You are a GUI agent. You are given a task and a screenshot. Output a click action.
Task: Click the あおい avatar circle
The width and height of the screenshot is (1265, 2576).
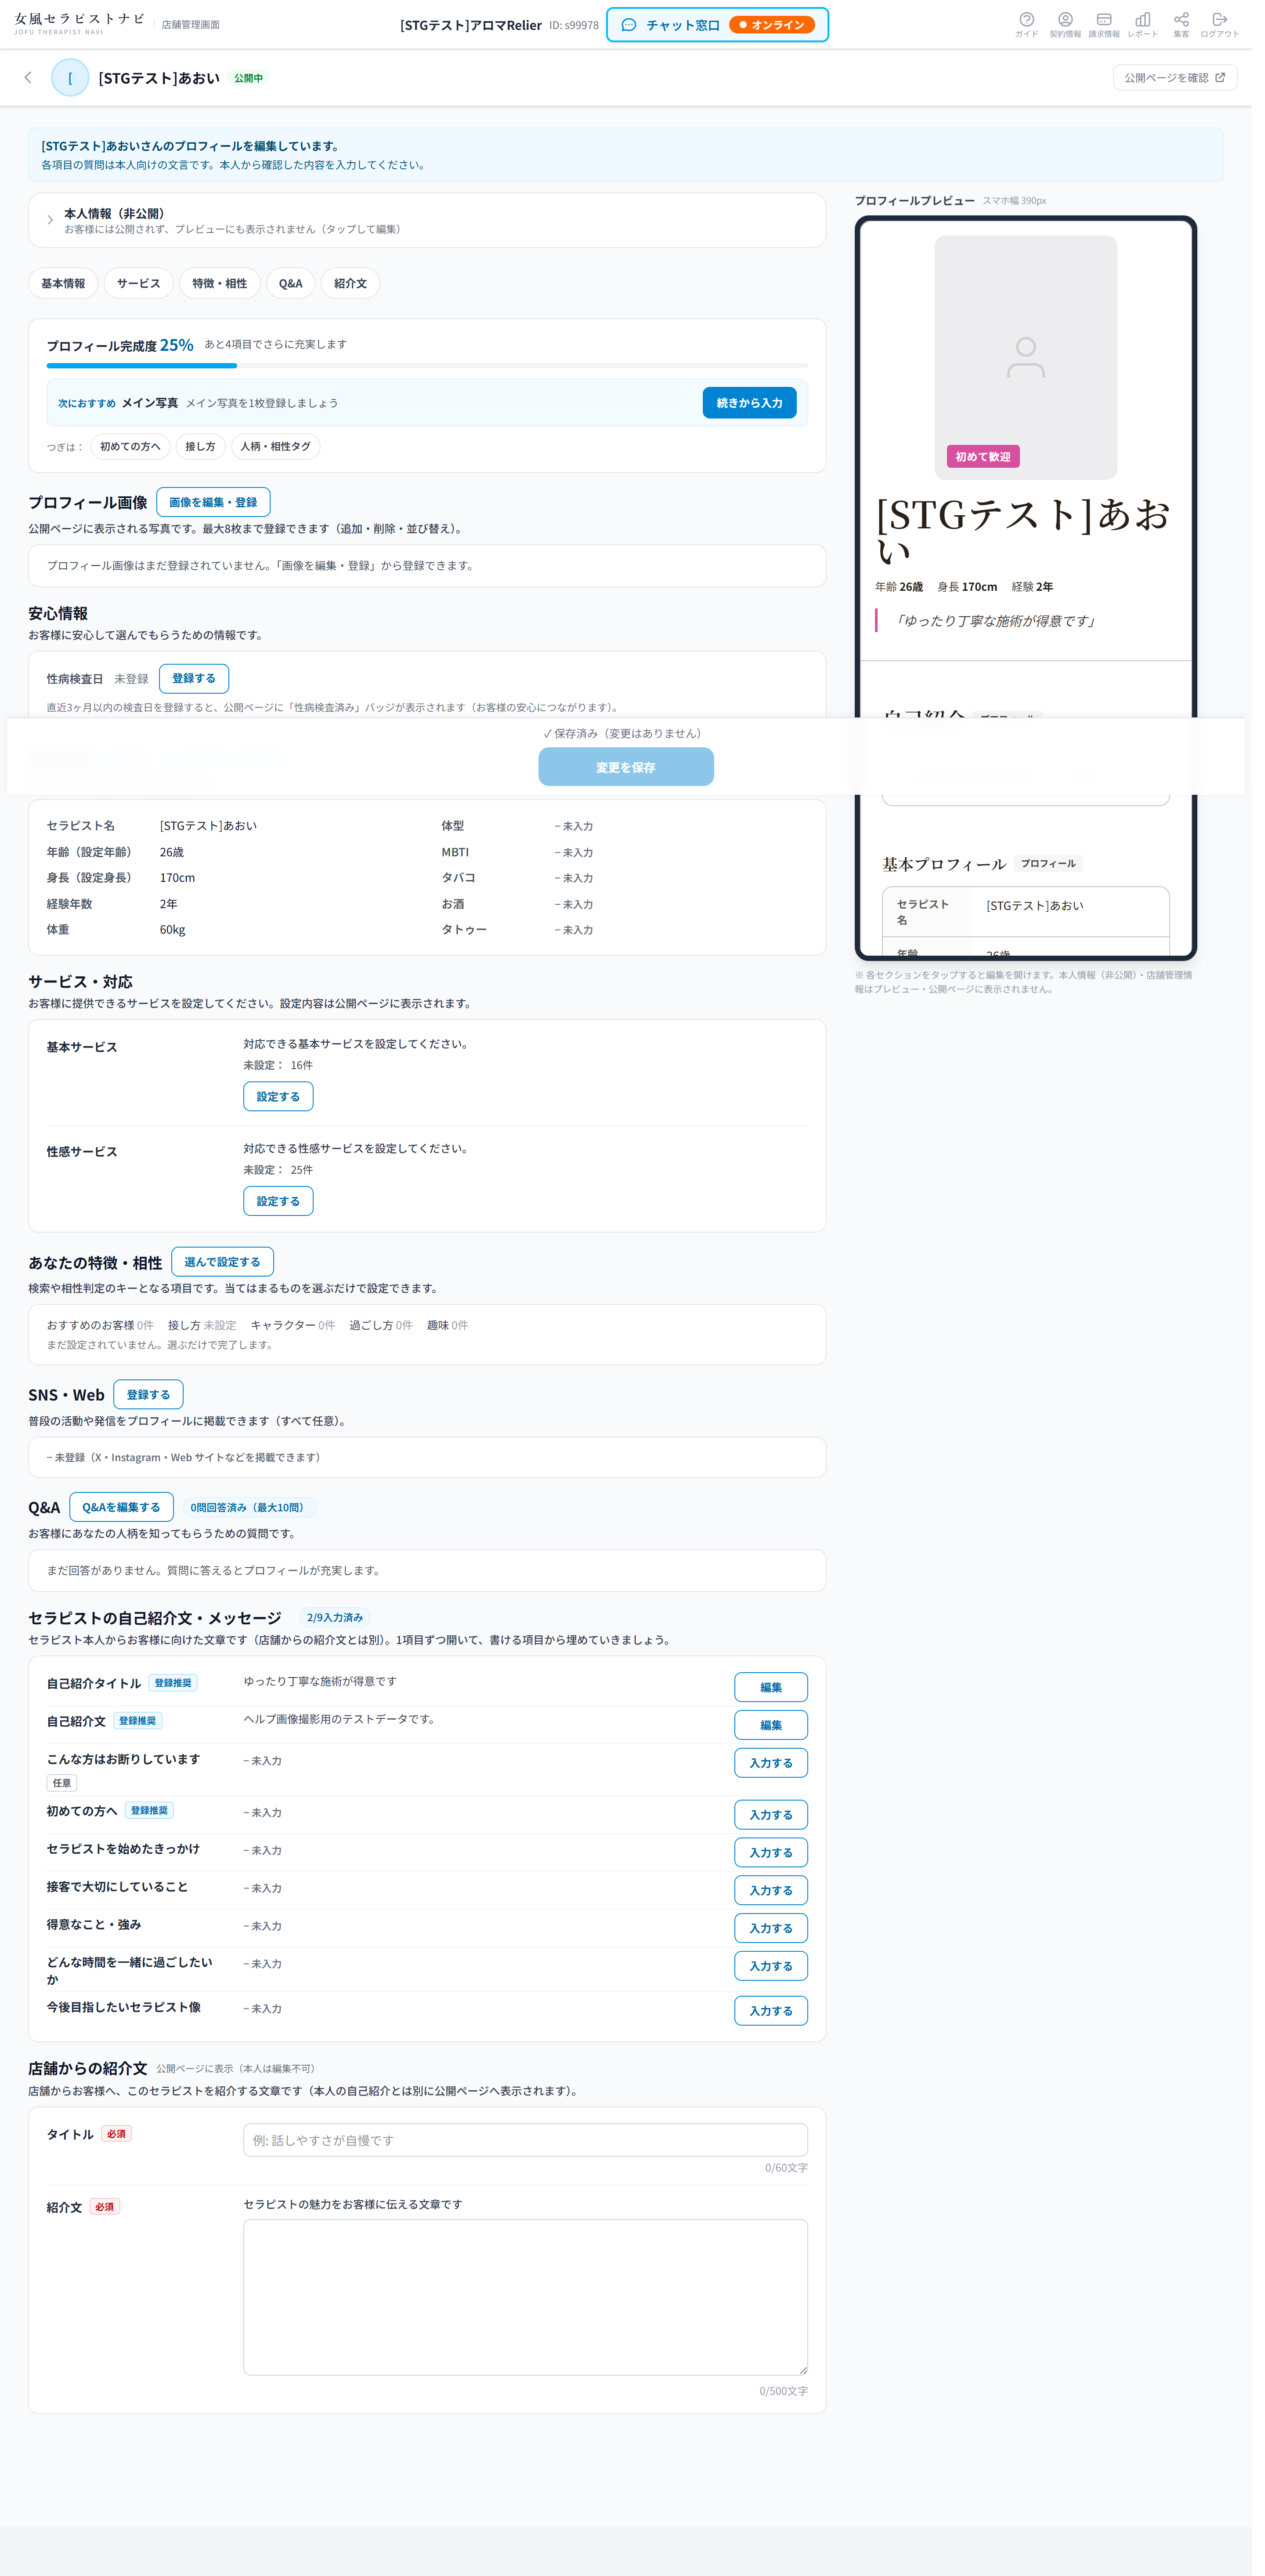70,77
